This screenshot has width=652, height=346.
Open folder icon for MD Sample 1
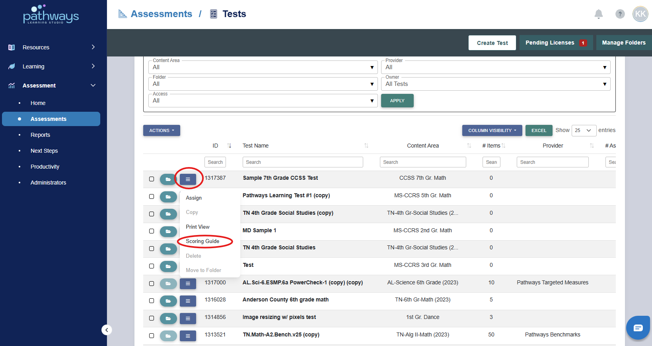(168, 231)
